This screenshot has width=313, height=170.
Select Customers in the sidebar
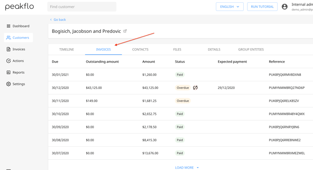(x=18, y=38)
